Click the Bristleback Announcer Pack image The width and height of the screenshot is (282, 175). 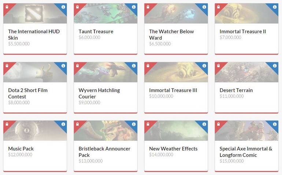coord(105,131)
